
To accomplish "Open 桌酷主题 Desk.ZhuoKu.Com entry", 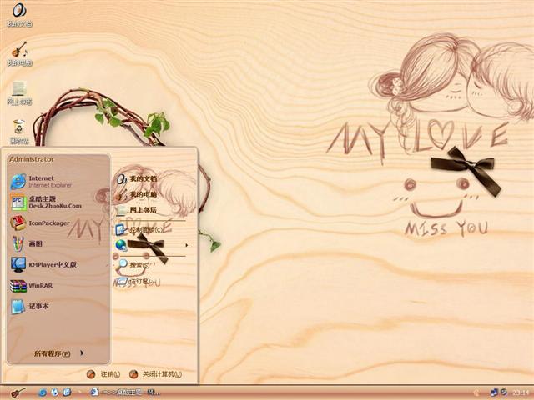I will (58, 202).
